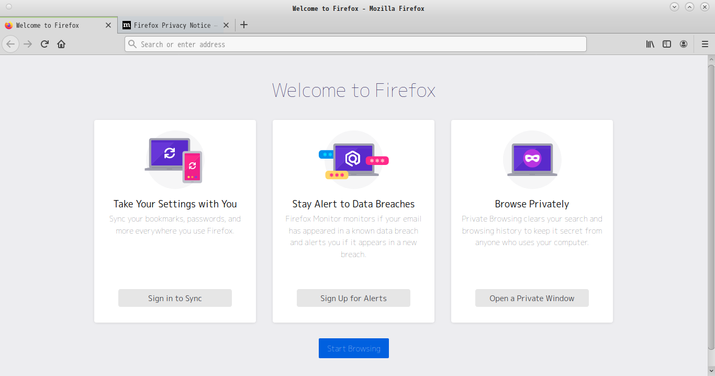The image size is (715, 376).
Task: Click the Sign in to Sync button
Action: coord(175,298)
